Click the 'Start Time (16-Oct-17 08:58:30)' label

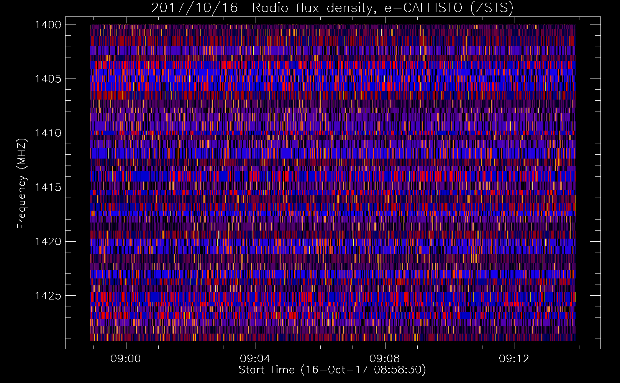332,370
